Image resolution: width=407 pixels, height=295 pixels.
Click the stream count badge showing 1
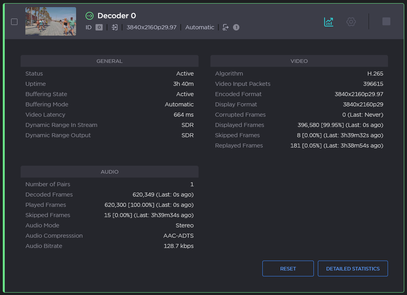236,27
